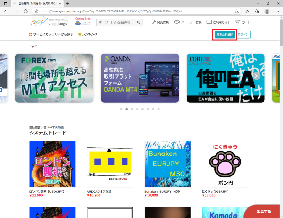Click the browser forward arrow
The height and width of the screenshot is (218, 283).
coord(16,11)
